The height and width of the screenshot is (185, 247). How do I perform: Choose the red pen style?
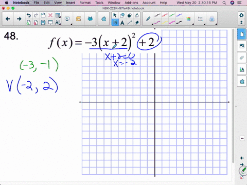point(165,15)
